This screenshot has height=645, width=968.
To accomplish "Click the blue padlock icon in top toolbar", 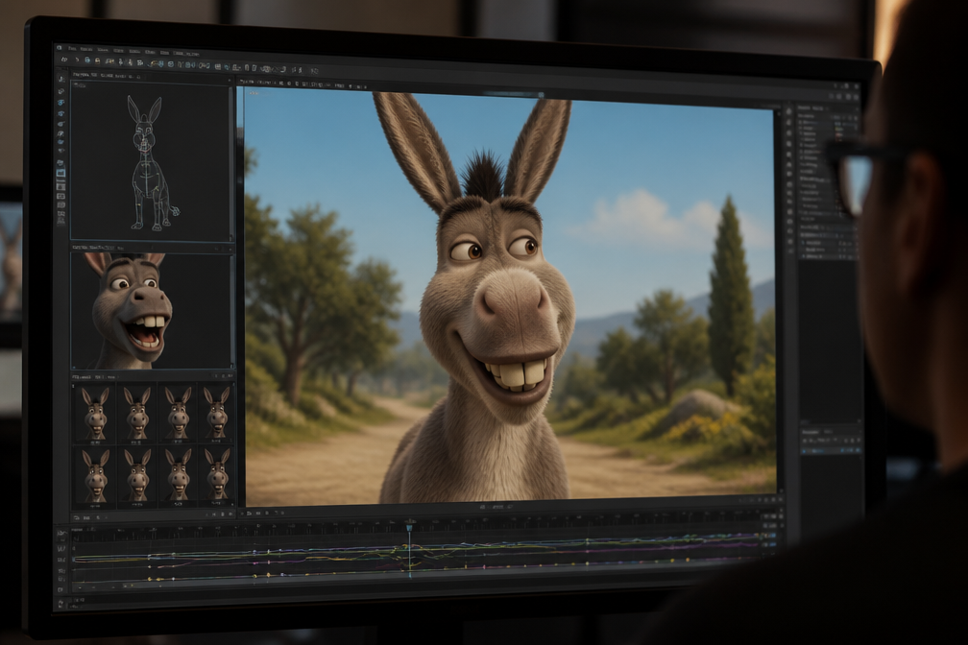I will (x=87, y=60).
